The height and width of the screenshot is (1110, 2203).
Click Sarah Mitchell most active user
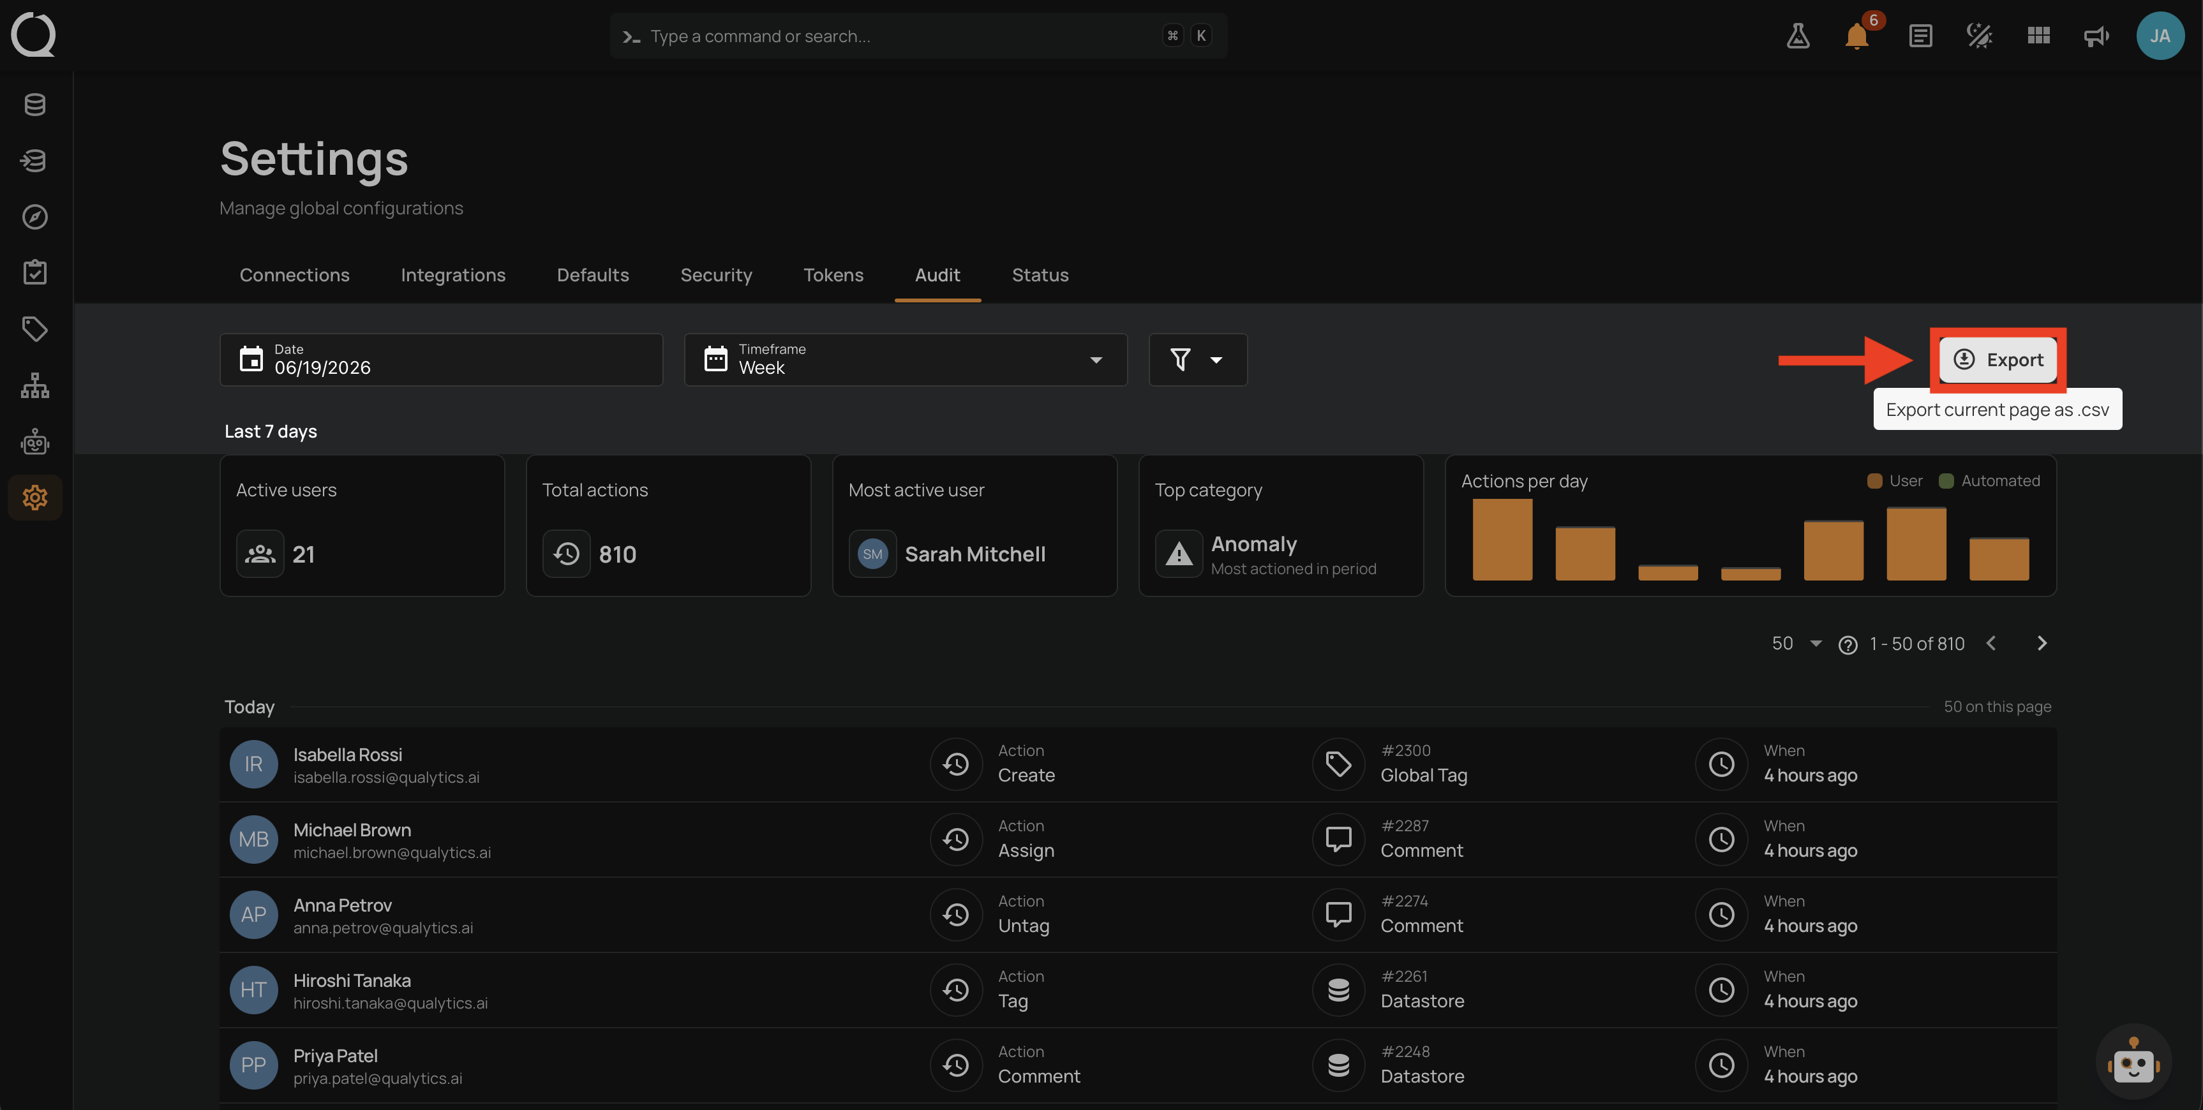point(975,554)
